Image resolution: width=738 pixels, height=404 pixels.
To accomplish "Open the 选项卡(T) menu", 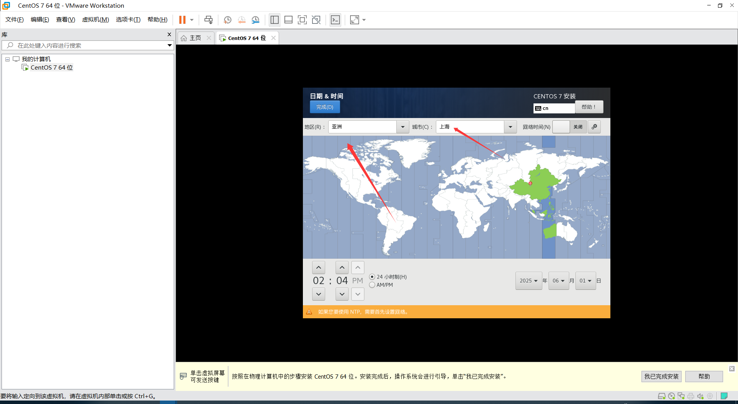I will 128,20.
